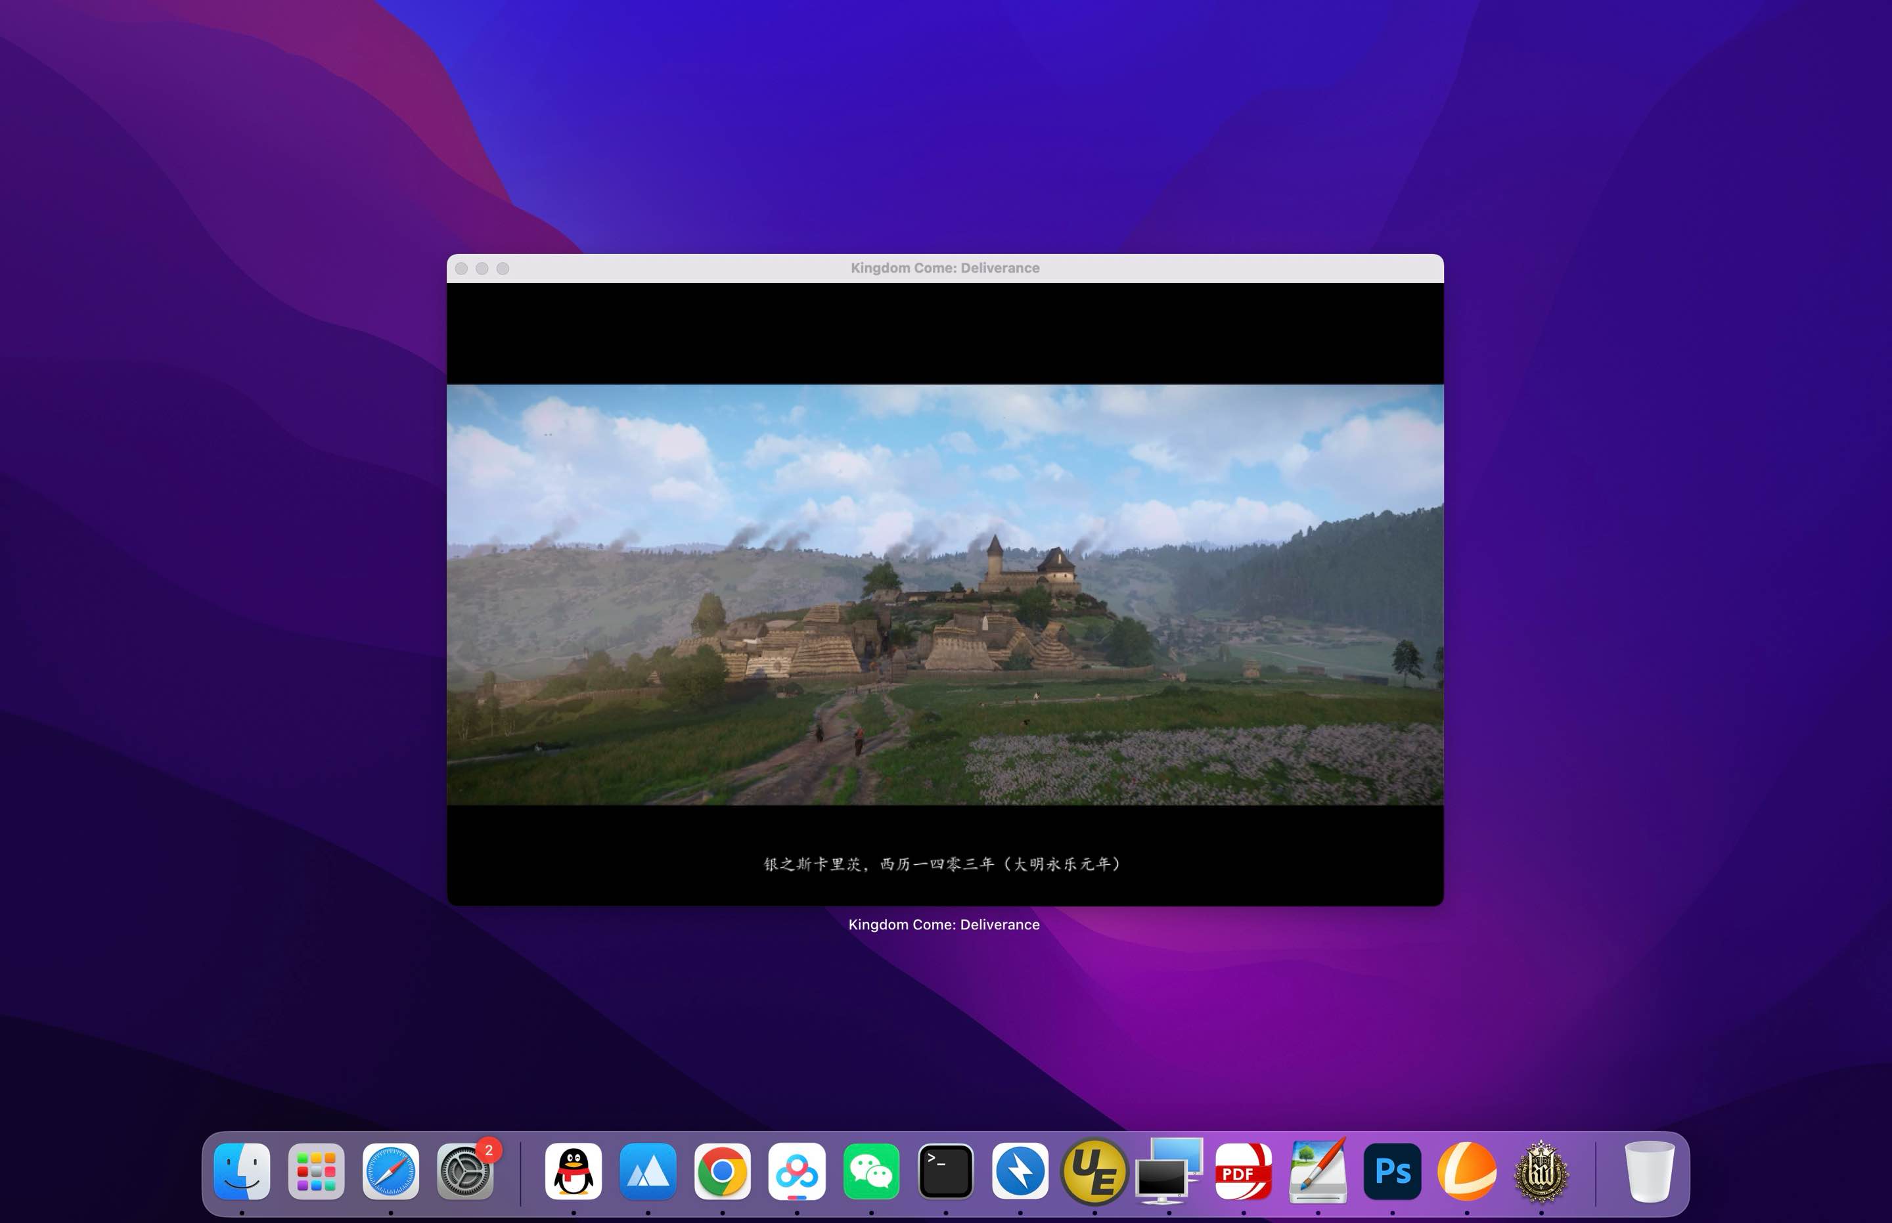Screen dimensions: 1892x1223
Task: Open the blue mountain-peaks app icon
Action: (x=648, y=1170)
